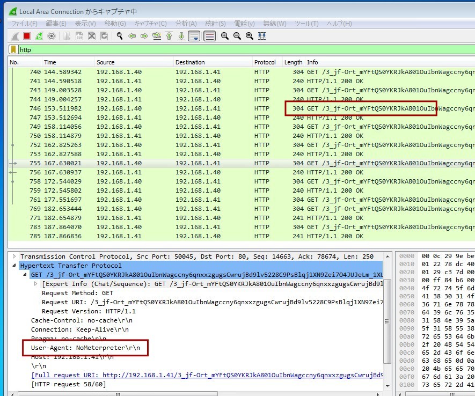Click the open capture file icon
This screenshot has width=475, height=396.
point(67,36)
